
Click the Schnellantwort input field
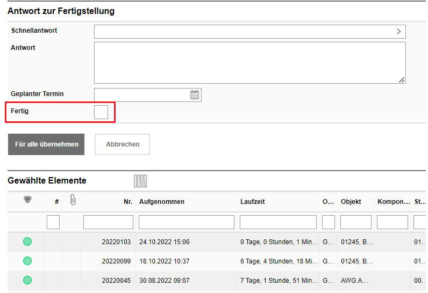pyautogui.click(x=250, y=32)
